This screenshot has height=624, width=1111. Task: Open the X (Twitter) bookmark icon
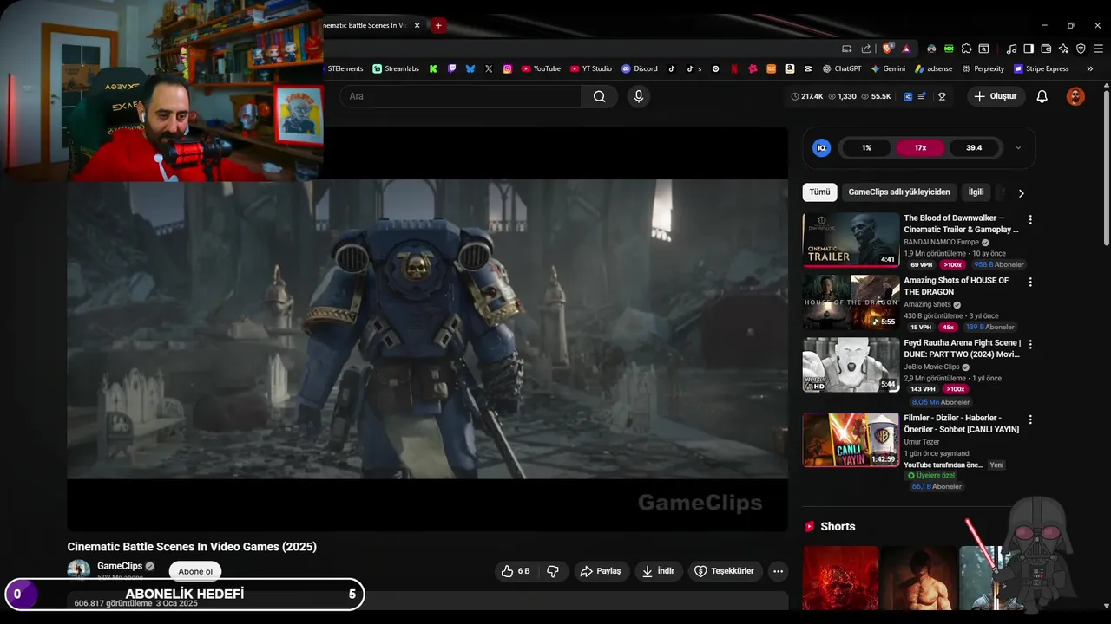pos(489,68)
